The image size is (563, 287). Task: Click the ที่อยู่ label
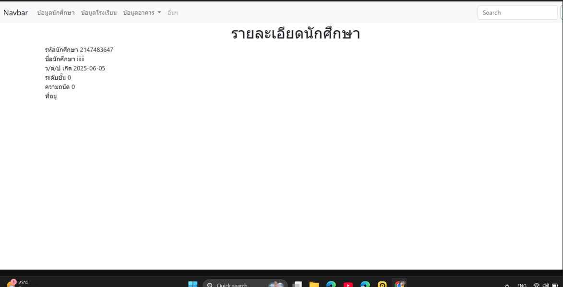pyautogui.click(x=51, y=96)
